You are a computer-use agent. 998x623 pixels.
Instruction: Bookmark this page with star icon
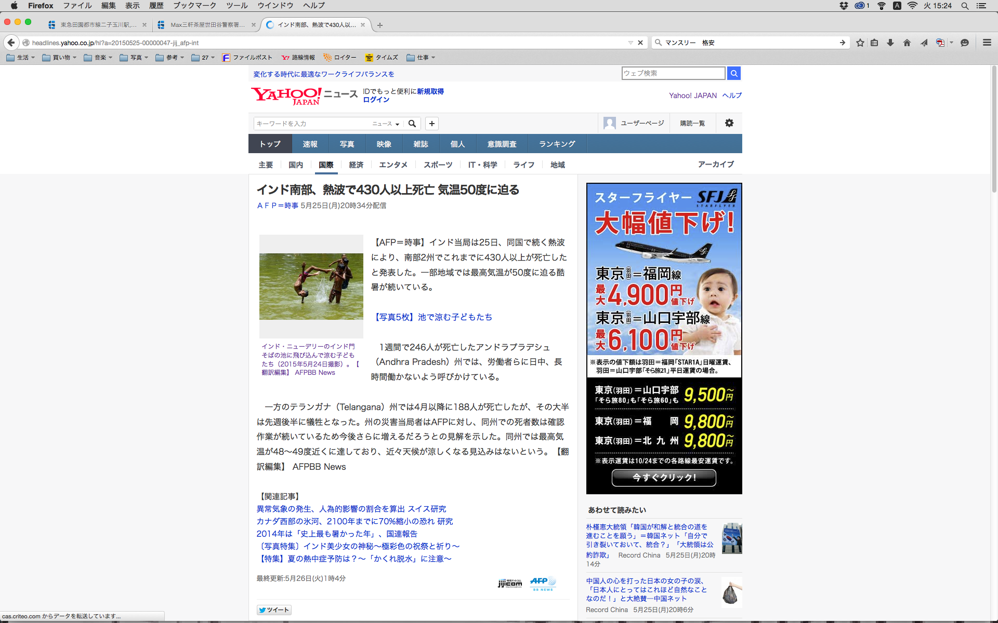click(x=860, y=43)
